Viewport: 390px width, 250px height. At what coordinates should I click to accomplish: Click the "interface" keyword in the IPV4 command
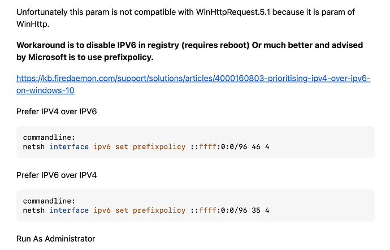click(69, 146)
